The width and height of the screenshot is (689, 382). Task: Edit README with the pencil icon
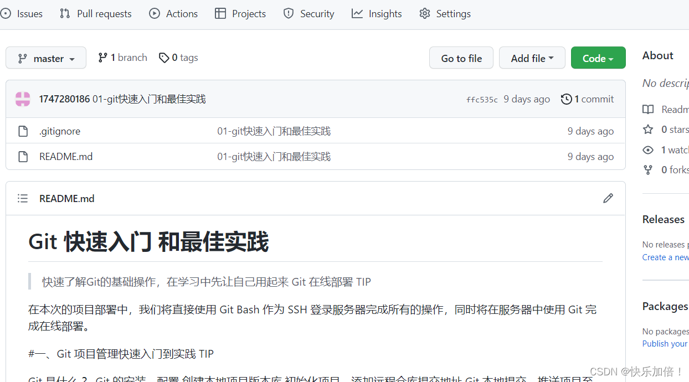(608, 198)
